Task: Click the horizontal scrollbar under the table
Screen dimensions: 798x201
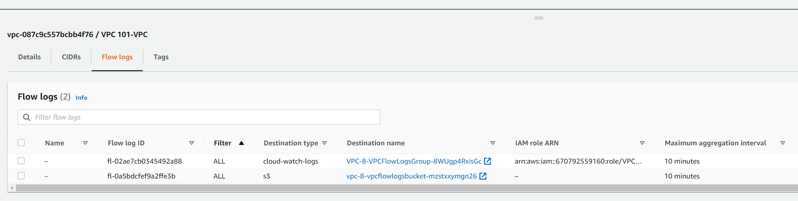Action: (x=407, y=188)
